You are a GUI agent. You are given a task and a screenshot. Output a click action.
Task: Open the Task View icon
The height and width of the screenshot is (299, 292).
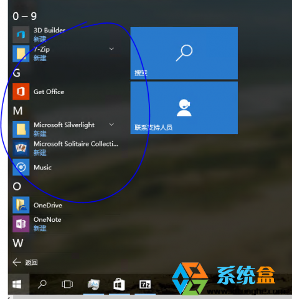coord(67,284)
